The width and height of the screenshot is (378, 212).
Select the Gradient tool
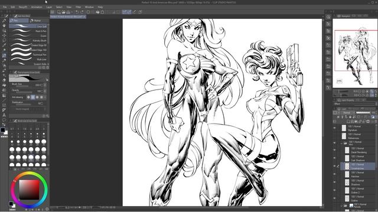pos(4,95)
